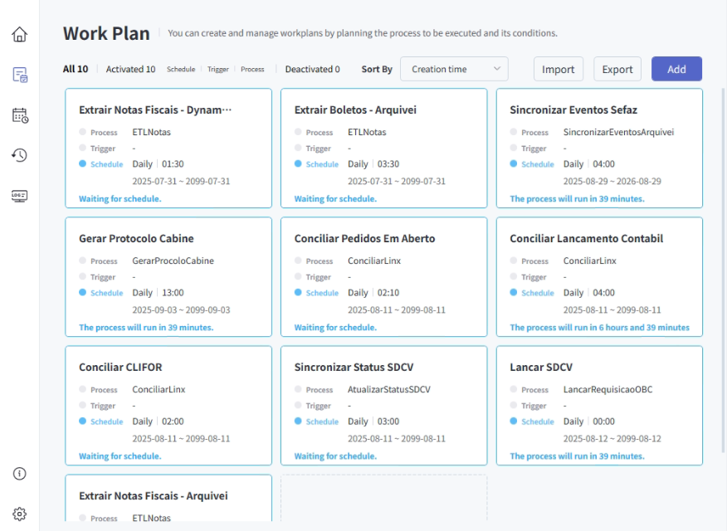Show the Deactivated 0 tab
Image resolution: width=727 pixels, height=531 pixels.
[x=312, y=70]
